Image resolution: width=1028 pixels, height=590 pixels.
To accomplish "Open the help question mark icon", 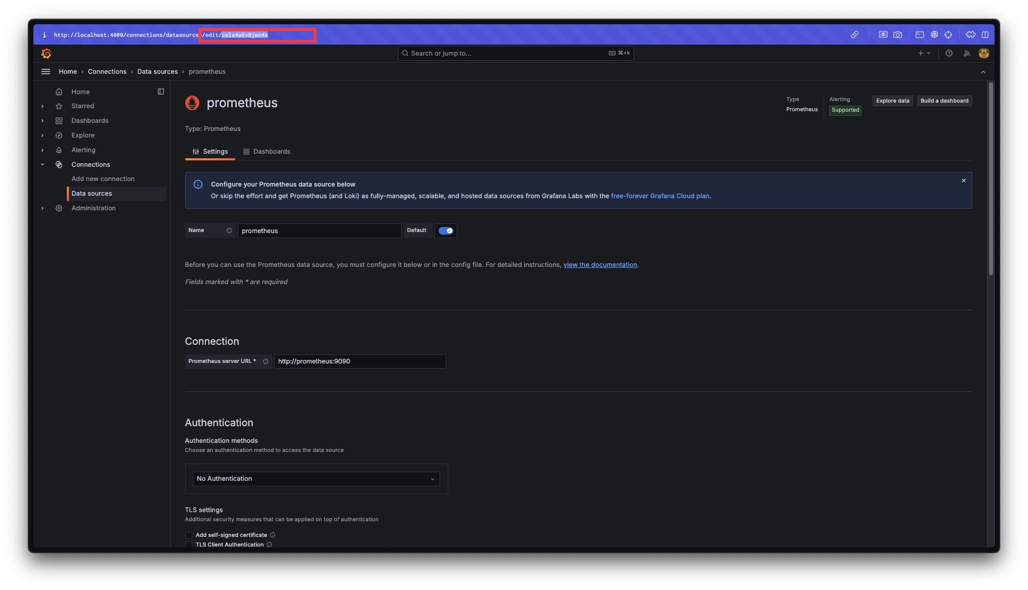I will tap(949, 53).
